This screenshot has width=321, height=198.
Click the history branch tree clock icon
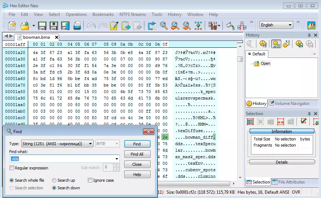pos(286,44)
